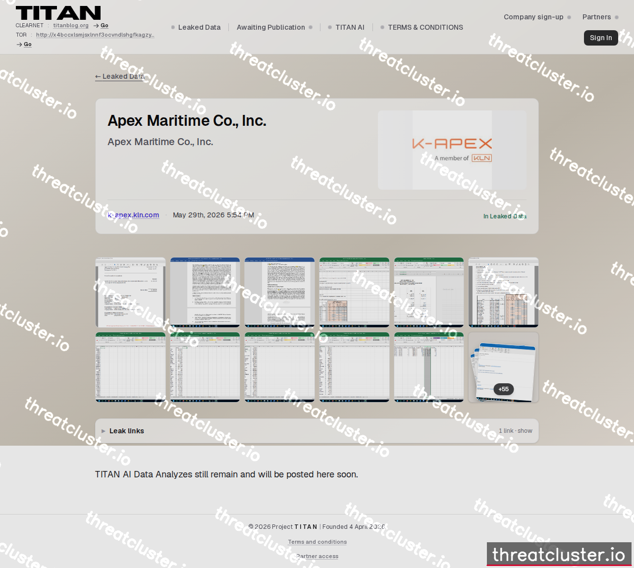The width and height of the screenshot is (634, 568).
Task: Open the first document thumbnail in the top row
Action: (x=131, y=292)
